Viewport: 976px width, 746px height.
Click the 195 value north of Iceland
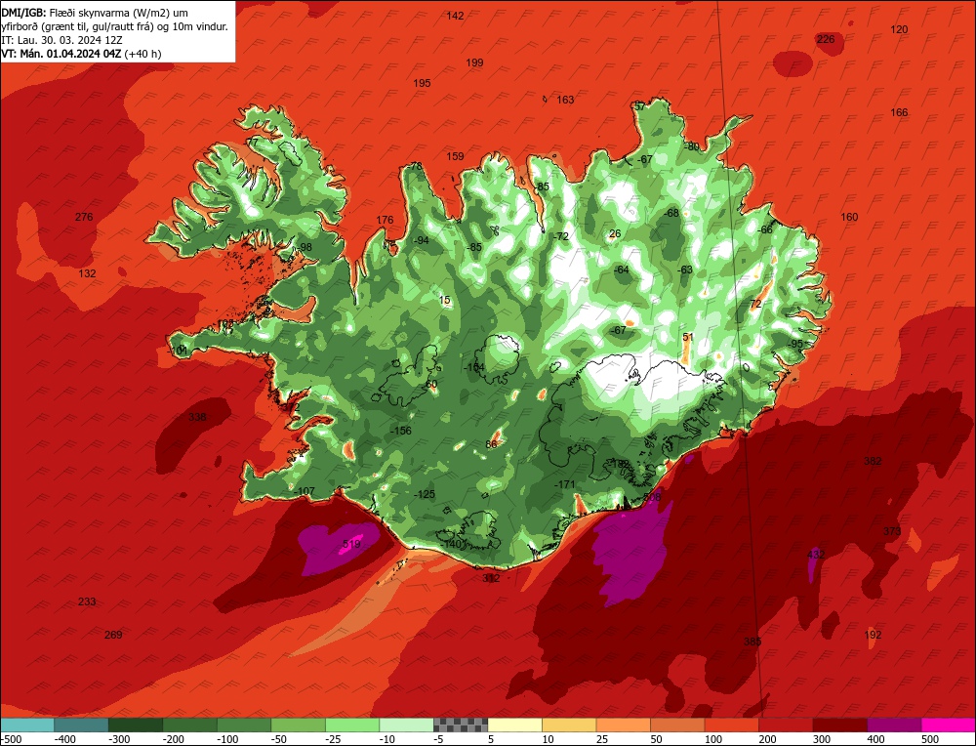click(x=422, y=83)
